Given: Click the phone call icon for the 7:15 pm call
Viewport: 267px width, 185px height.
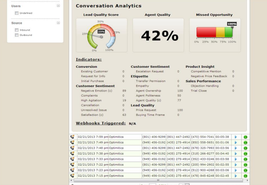Looking at the screenshot, I should coord(73,176).
